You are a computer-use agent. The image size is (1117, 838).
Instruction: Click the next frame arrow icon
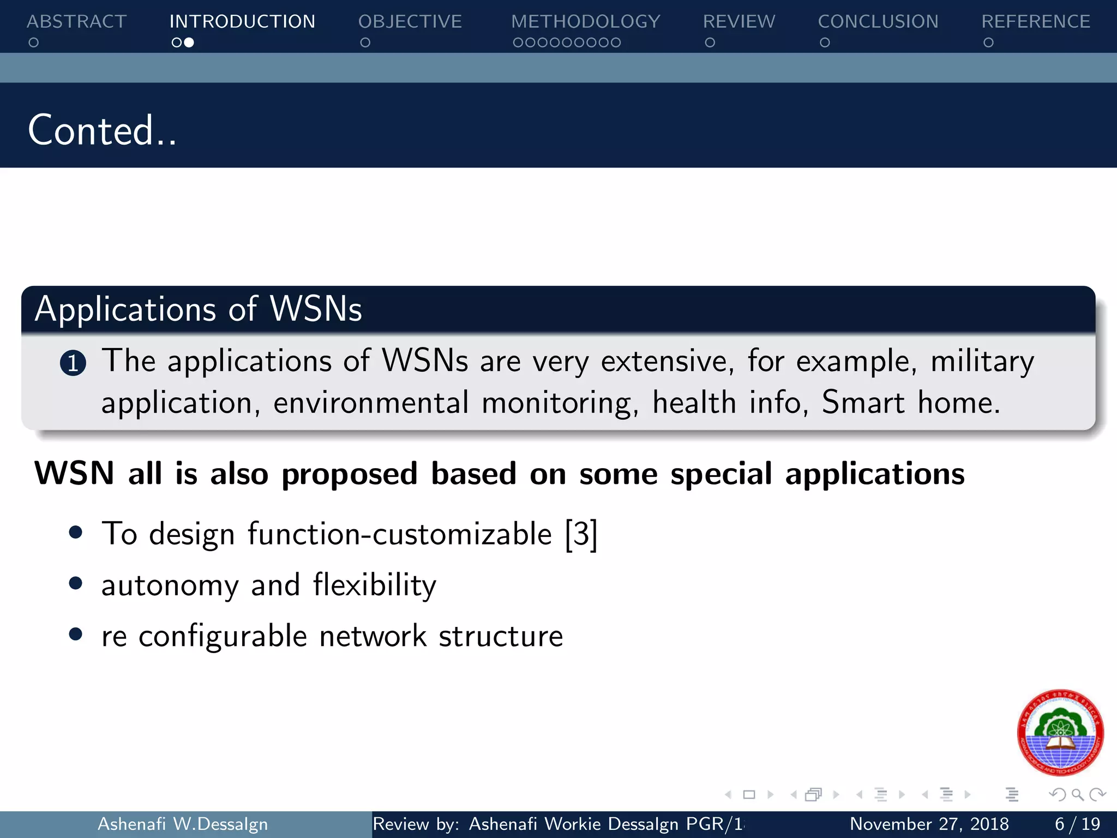tap(836, 795)
